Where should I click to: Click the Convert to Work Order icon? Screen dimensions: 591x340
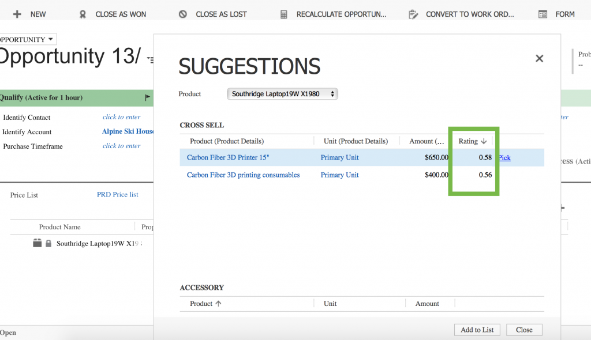(x=413, y=14)
